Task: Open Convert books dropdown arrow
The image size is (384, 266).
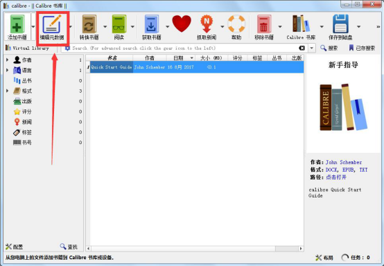Action: [105, 26]
